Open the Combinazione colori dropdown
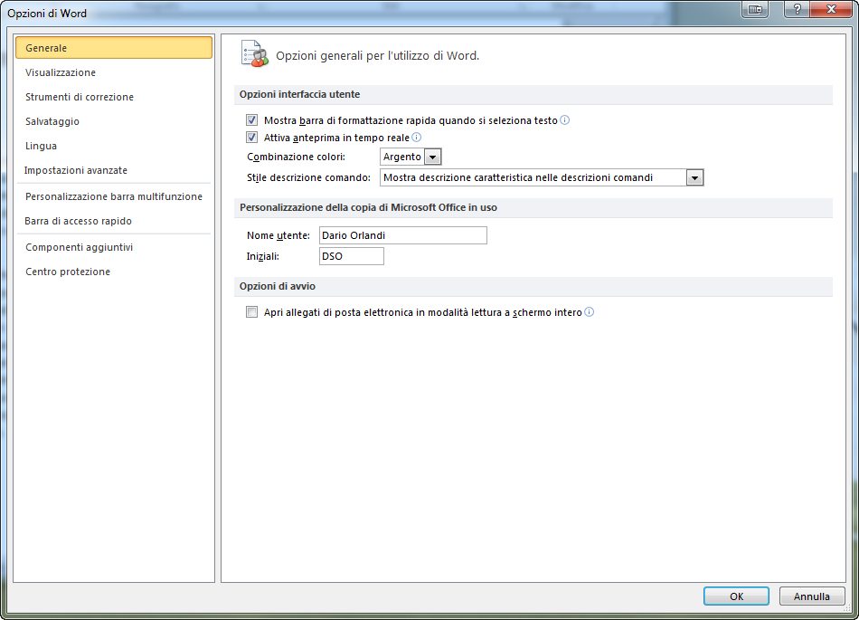This screenshot has height=620, width=859. click(x=432, y=157)
